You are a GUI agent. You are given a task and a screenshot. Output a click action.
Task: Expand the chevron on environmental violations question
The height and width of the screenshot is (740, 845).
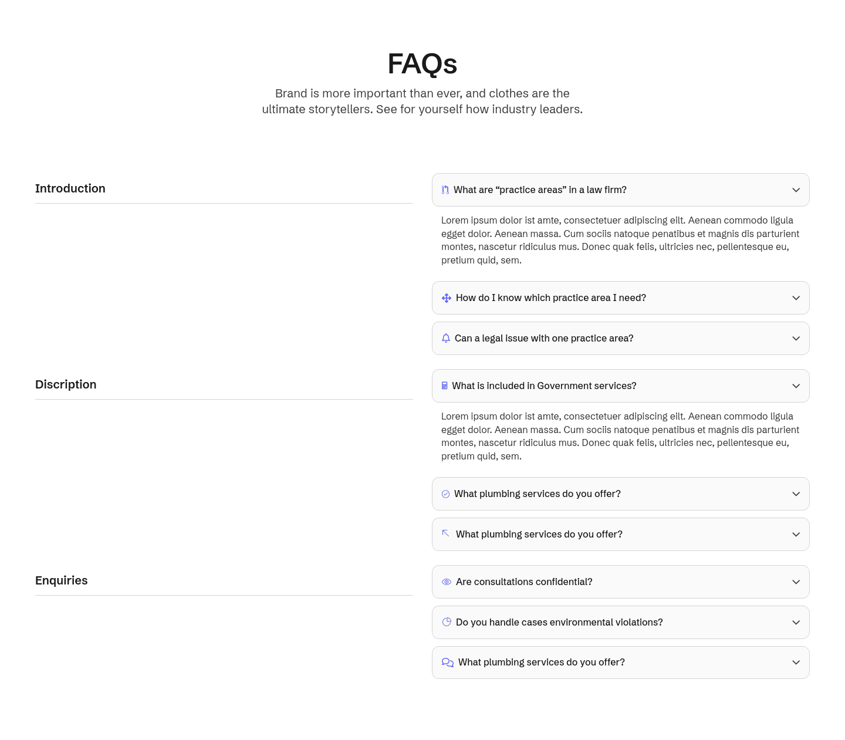pos(796,622)
